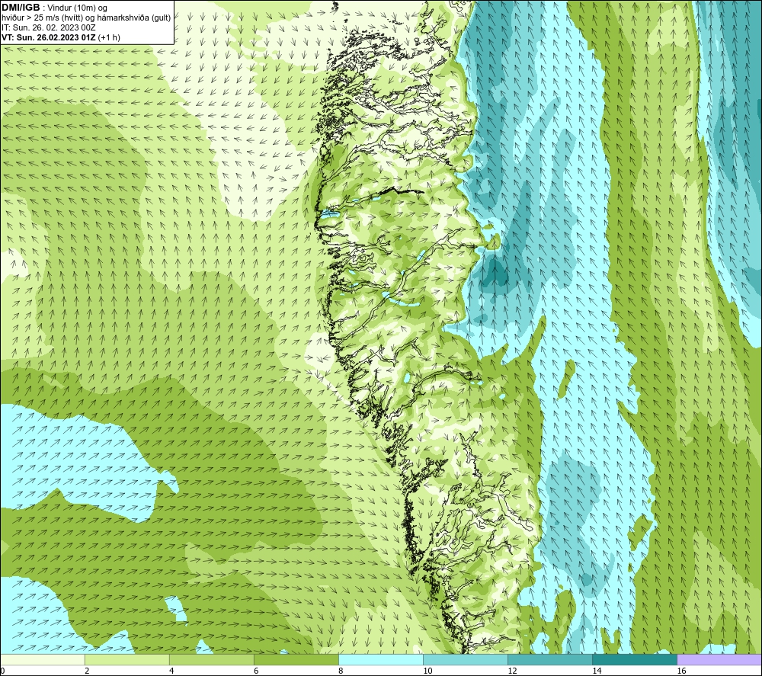Click the 'DMI/IGB' title text
Screen dimensions: 762x676
(x=21, y=8)
